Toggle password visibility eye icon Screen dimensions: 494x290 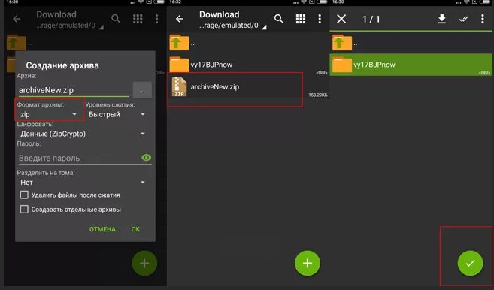click(146, 158)
